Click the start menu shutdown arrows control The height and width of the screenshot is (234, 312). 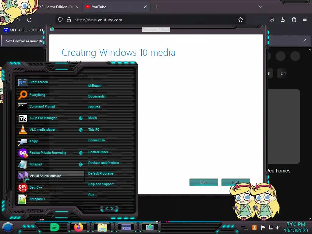point(109,209)
